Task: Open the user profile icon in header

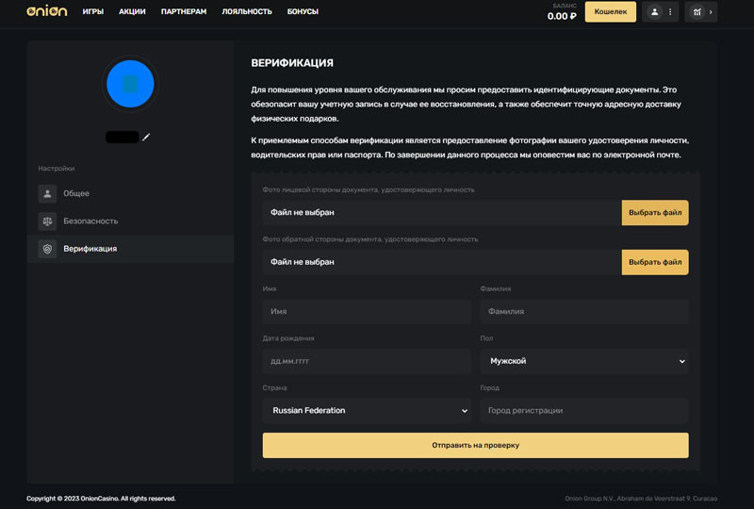Action: [655, 12]
